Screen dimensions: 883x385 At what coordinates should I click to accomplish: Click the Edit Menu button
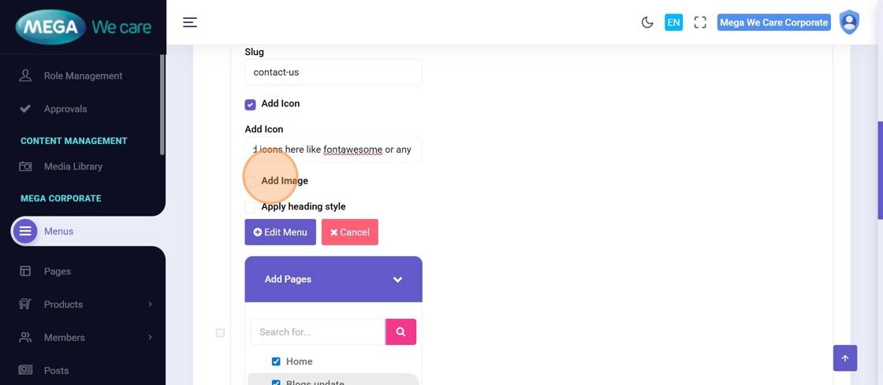(x=280, y=232)
